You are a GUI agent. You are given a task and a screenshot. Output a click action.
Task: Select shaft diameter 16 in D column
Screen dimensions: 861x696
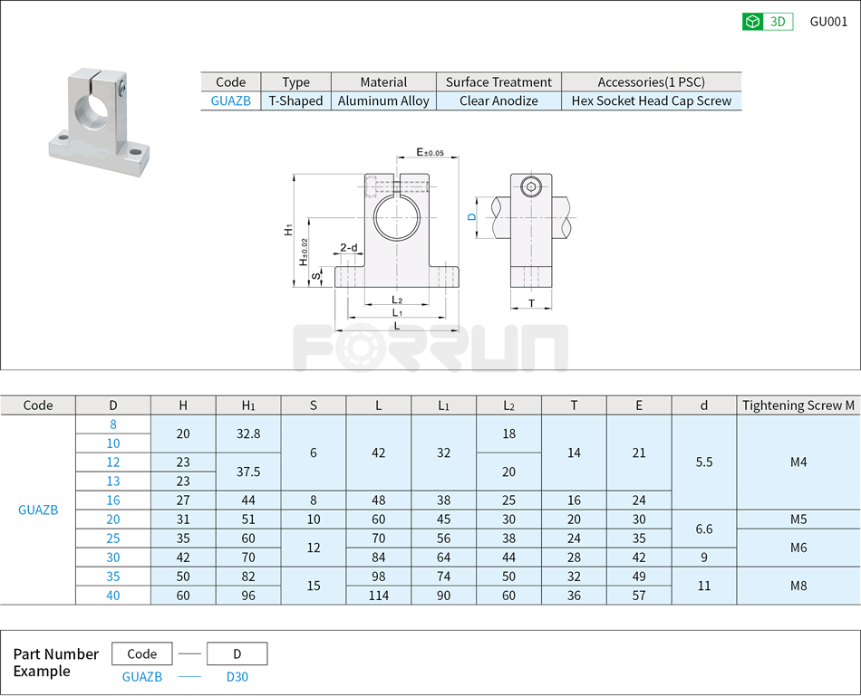tap(113, 501)
